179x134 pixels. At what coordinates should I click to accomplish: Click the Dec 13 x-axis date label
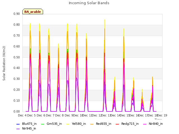106,115
